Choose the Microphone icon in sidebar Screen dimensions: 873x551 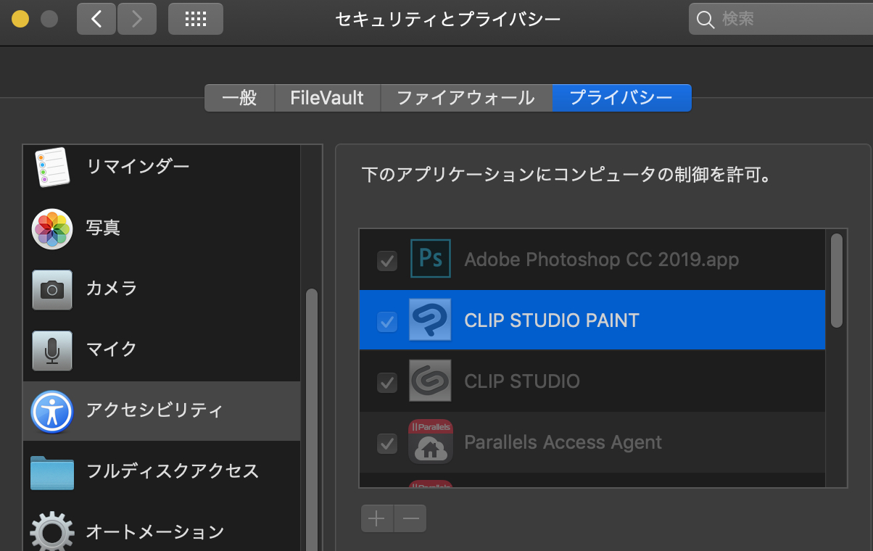[x=52, y=350]
